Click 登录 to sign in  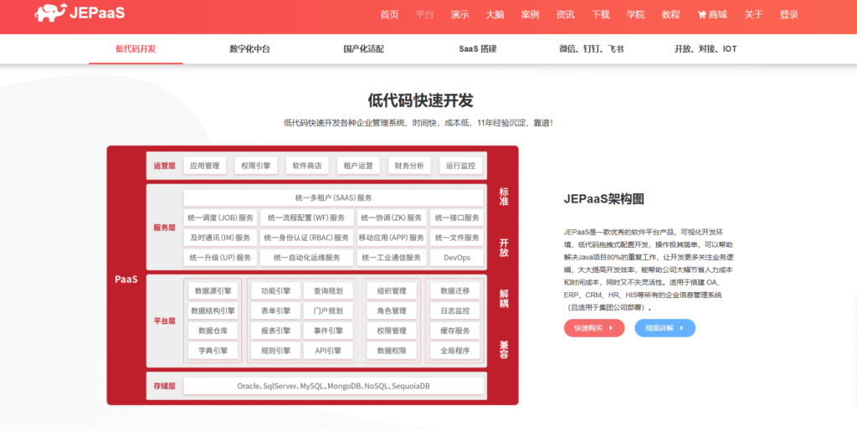click(x=788, y=15)
